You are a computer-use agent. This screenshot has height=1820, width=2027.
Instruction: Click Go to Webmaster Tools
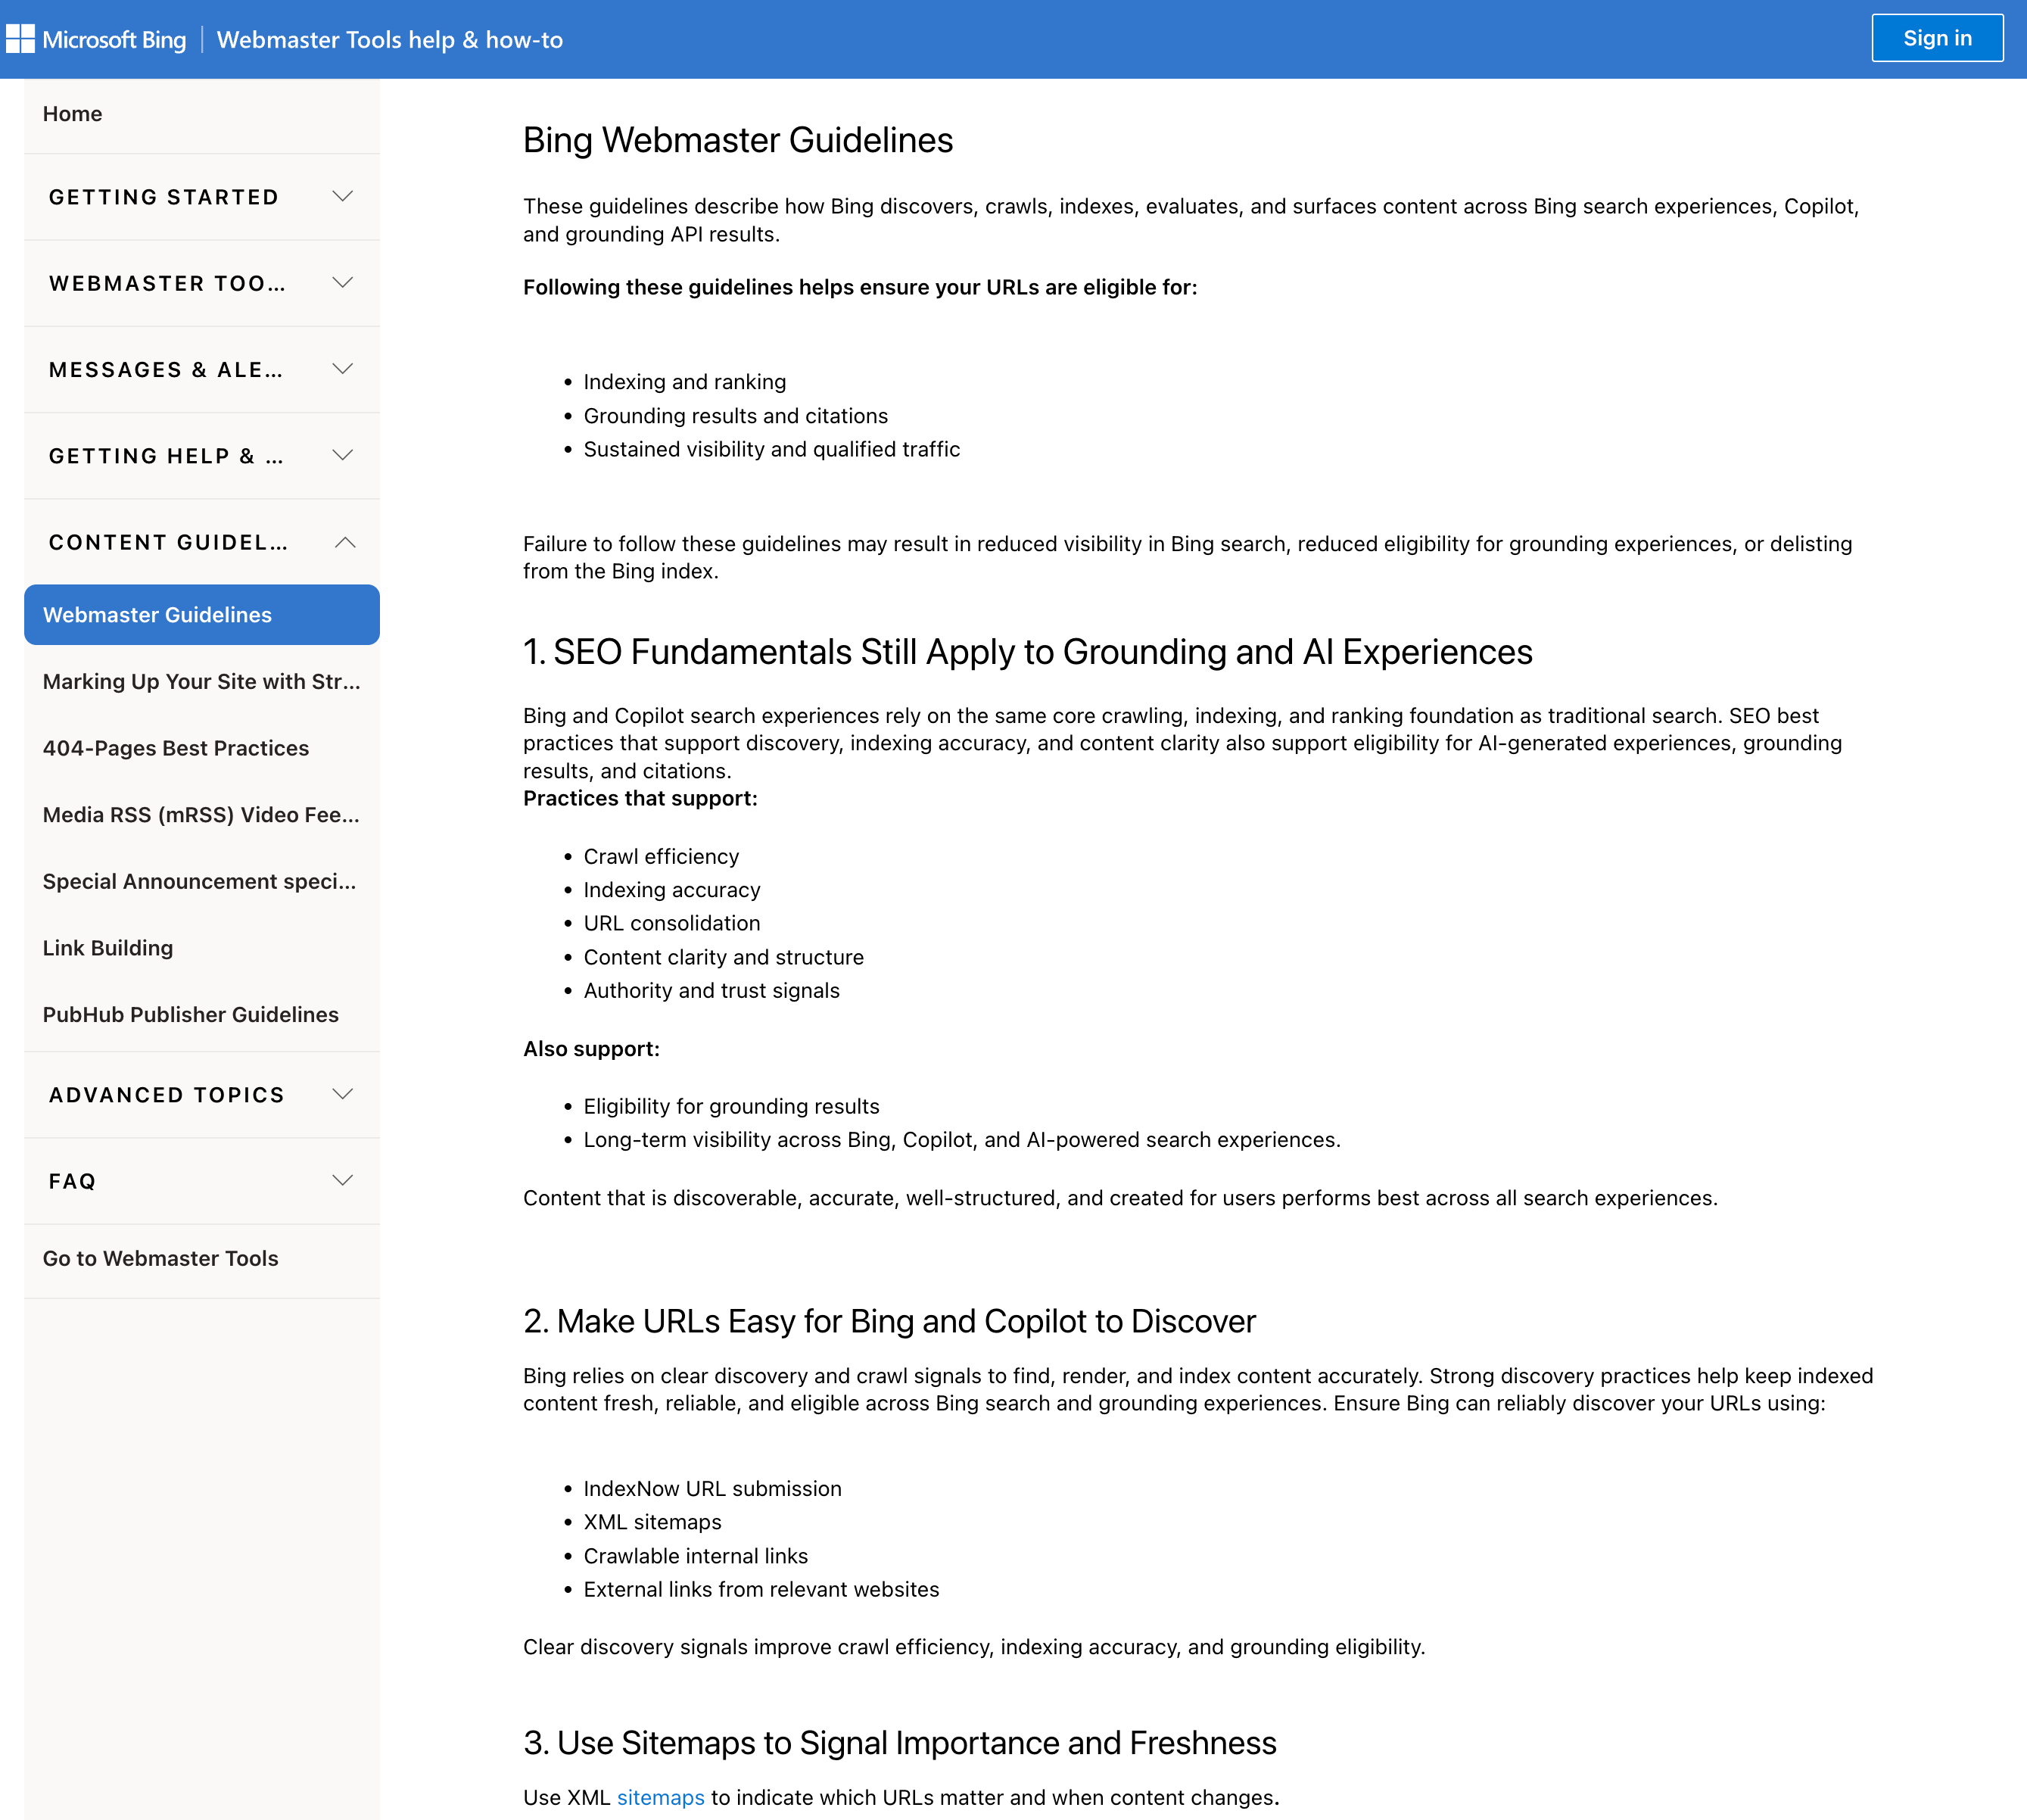(x=161, y=1258)
